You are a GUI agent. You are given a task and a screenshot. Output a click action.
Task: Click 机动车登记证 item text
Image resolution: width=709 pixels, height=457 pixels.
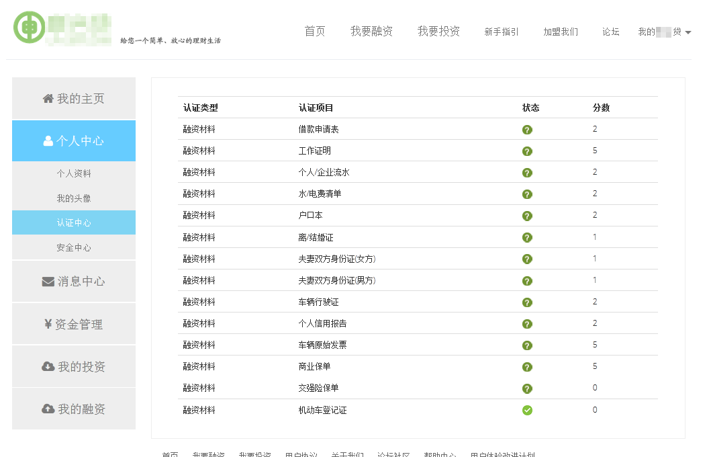tap(322, 410)
